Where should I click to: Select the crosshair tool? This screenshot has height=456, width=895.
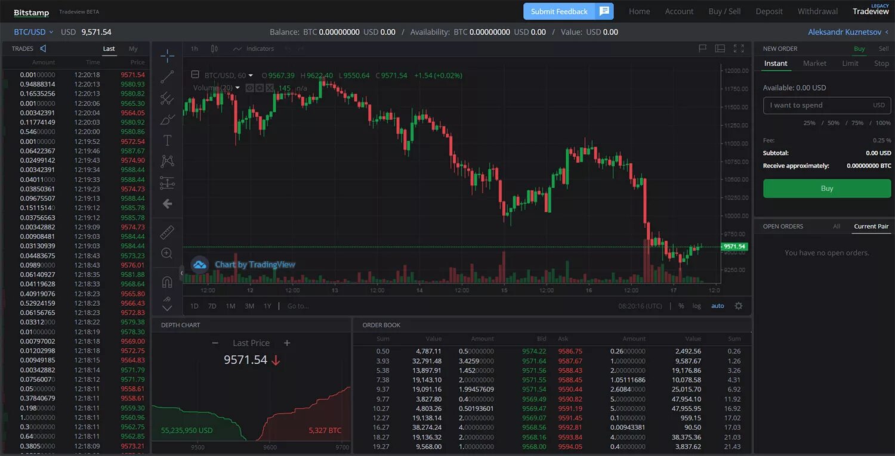pyautogui.click(x=167, y=56)
